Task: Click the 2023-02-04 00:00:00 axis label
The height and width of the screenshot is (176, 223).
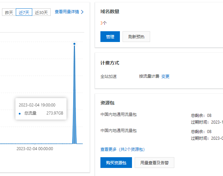Action: (35, 149)
